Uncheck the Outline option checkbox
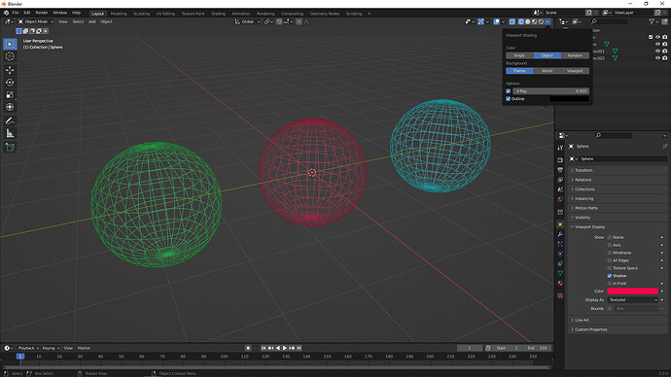 point(509,99)
